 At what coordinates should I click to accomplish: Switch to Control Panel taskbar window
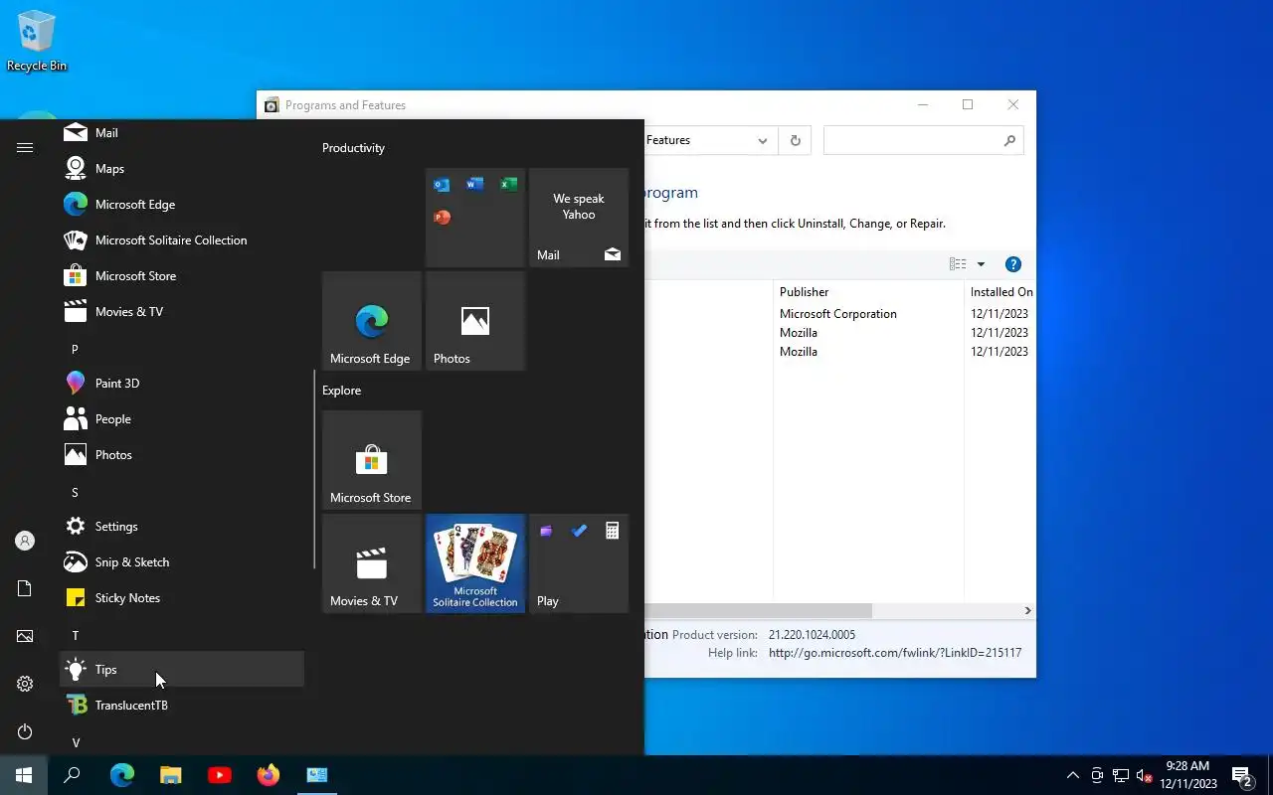tap(317, 775)
